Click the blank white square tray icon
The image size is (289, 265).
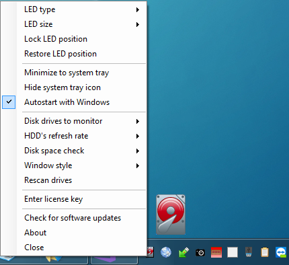(x=233, y=252)
